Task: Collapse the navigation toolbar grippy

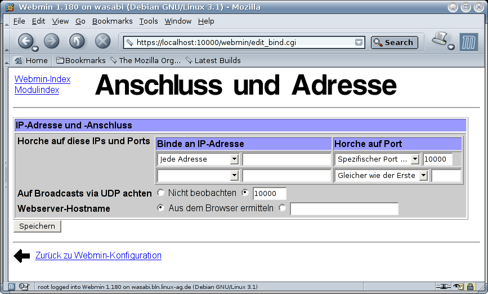Action: [x=6, y=42]
